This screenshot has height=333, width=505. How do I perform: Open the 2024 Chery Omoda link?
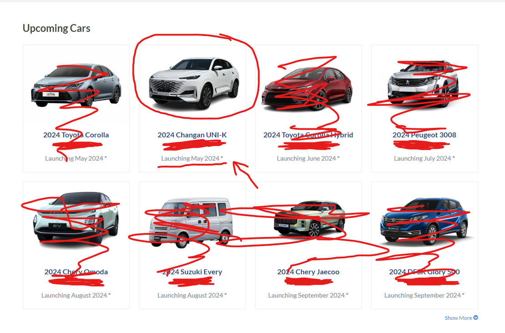pyautogui.click(x=76, y=272)
